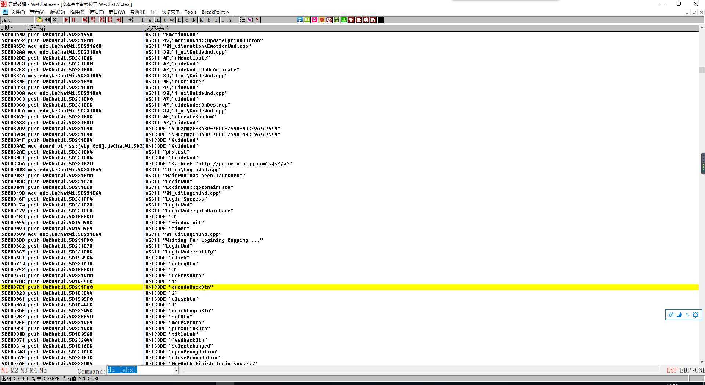Run the program with the red play icon
The image size is (705, 385).
(66, 20)
